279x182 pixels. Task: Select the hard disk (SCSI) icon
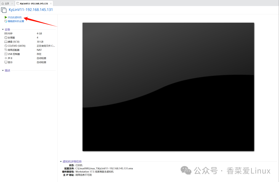[6, 42]
